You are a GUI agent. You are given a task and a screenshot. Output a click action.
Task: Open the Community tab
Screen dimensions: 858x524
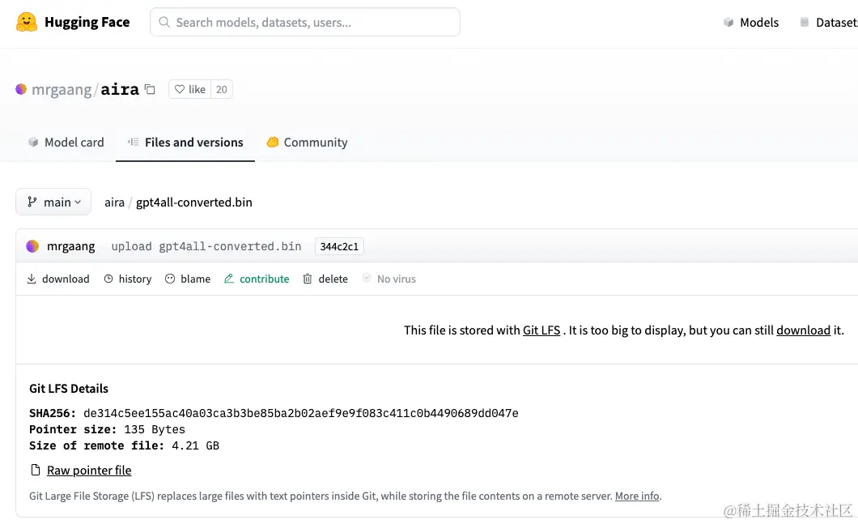coord(307,143)
